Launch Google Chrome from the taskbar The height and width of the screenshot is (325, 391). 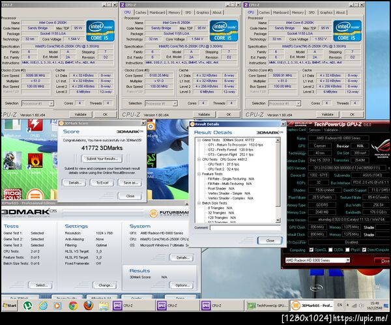point(73,305)
